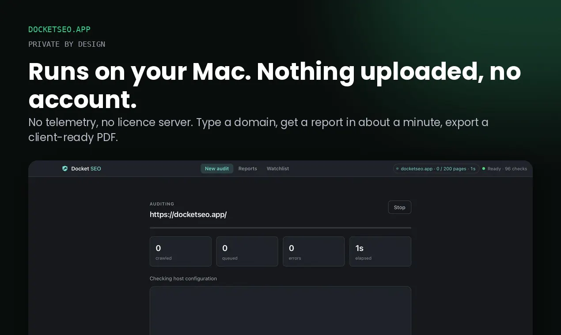Click the Docket SEO app title text
Image resolution: width=561 pixels, height=335 pixels.
click(x=86, y=168)
